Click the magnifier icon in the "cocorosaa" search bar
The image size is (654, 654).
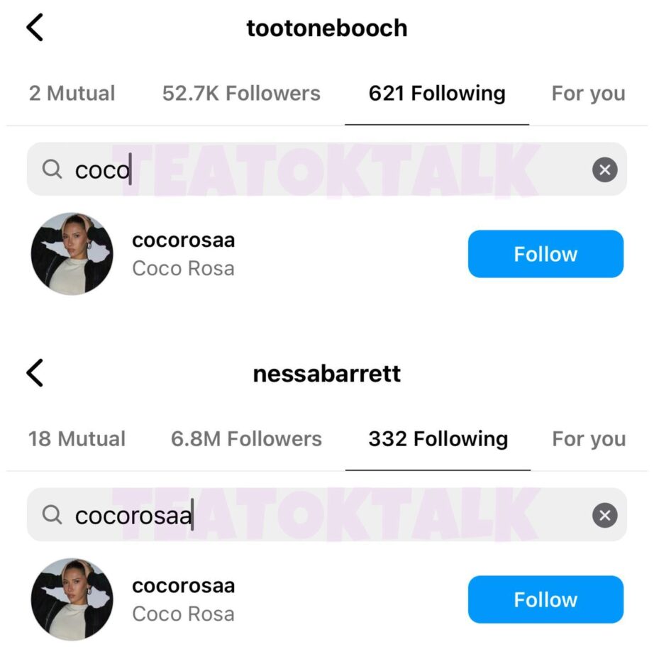[x=52, y=515]
